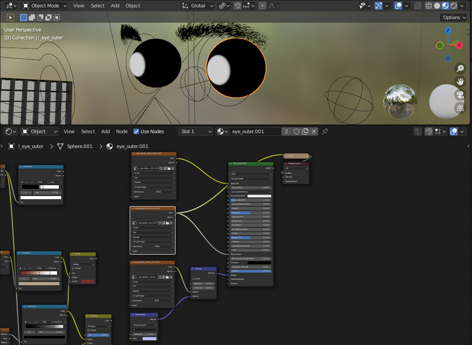This screenshot has width=472, height=345.
Task: Open the Object Mode dropdown
Action: tap(45, 6)
